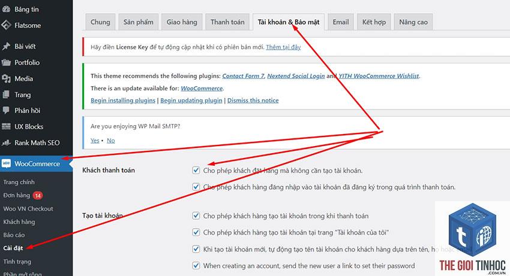
Task: Toggle guest ordering without account checkbox
Action: point(196,170)
